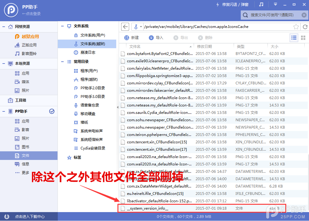Viewport: 309px width, 221px height.
Task: Toggle the list view mode
Action: [294, 37]
